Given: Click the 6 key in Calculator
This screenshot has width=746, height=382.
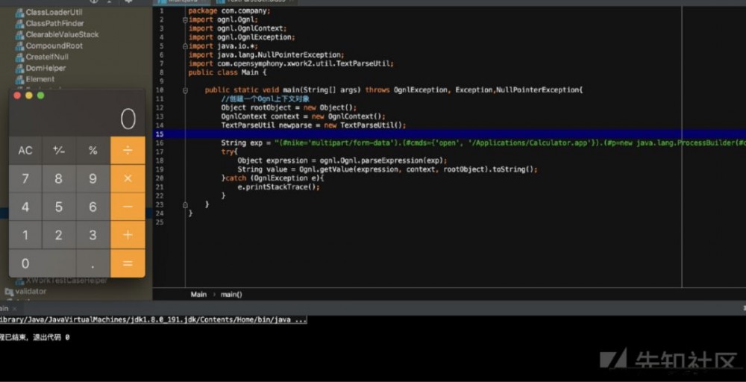Looking at the screenshot, I should pyautogui.click(x=93, y=207).
